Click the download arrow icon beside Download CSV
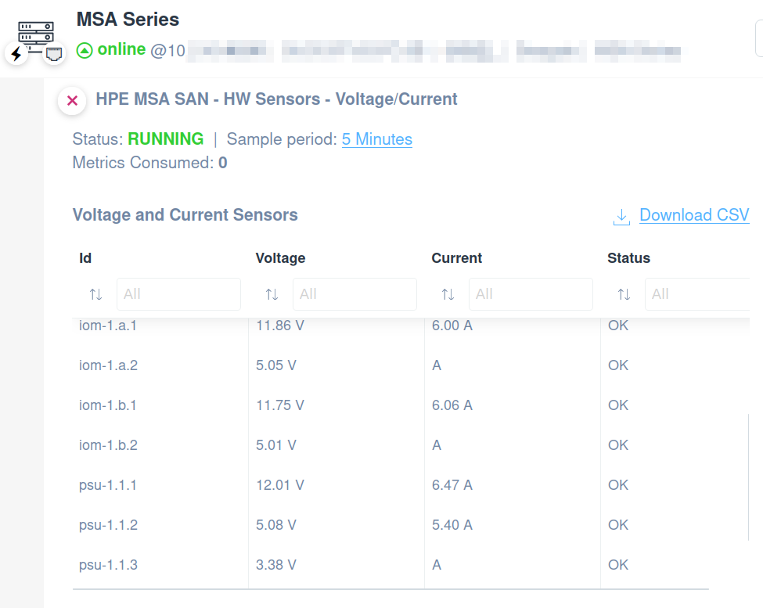This screenshot has height=608, width=763. point(621,217)
